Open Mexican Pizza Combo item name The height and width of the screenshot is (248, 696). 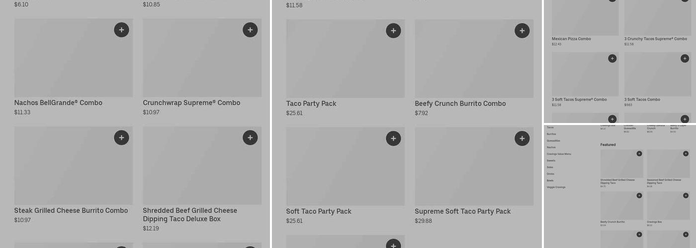coord(571,39)
